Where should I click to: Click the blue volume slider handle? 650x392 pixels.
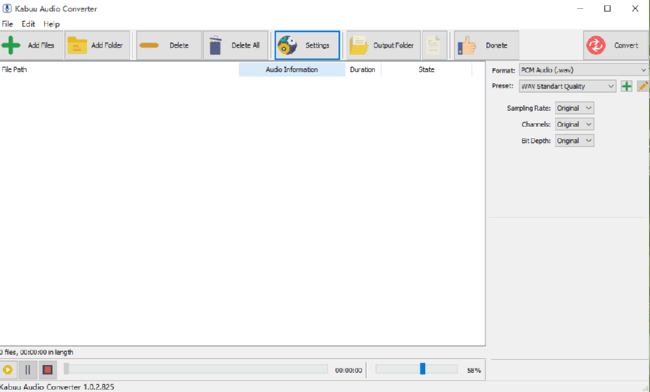423,369
